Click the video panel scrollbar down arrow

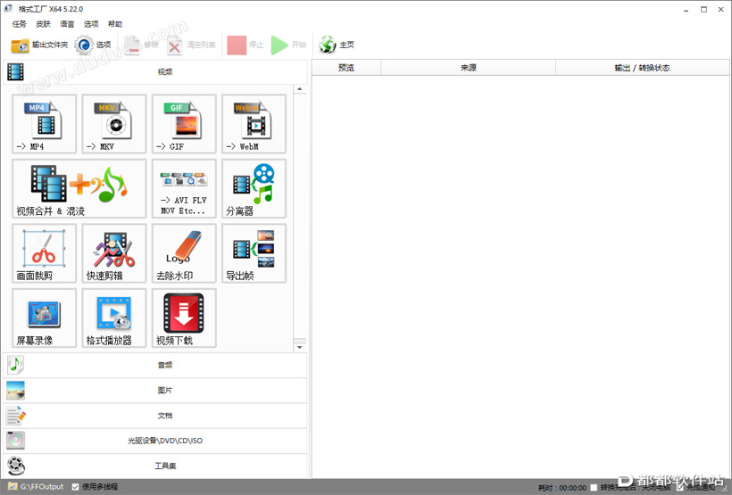300,347
